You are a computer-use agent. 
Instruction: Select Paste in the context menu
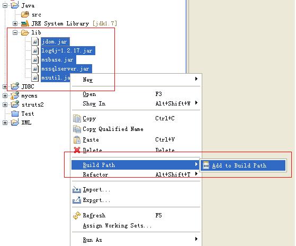136,139
